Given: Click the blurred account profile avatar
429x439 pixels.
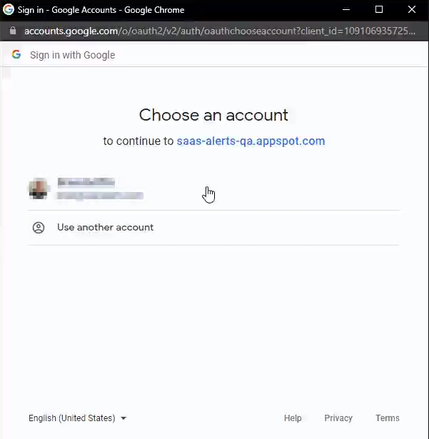Looking at the screenshot, I should click(x=39, y=188).
